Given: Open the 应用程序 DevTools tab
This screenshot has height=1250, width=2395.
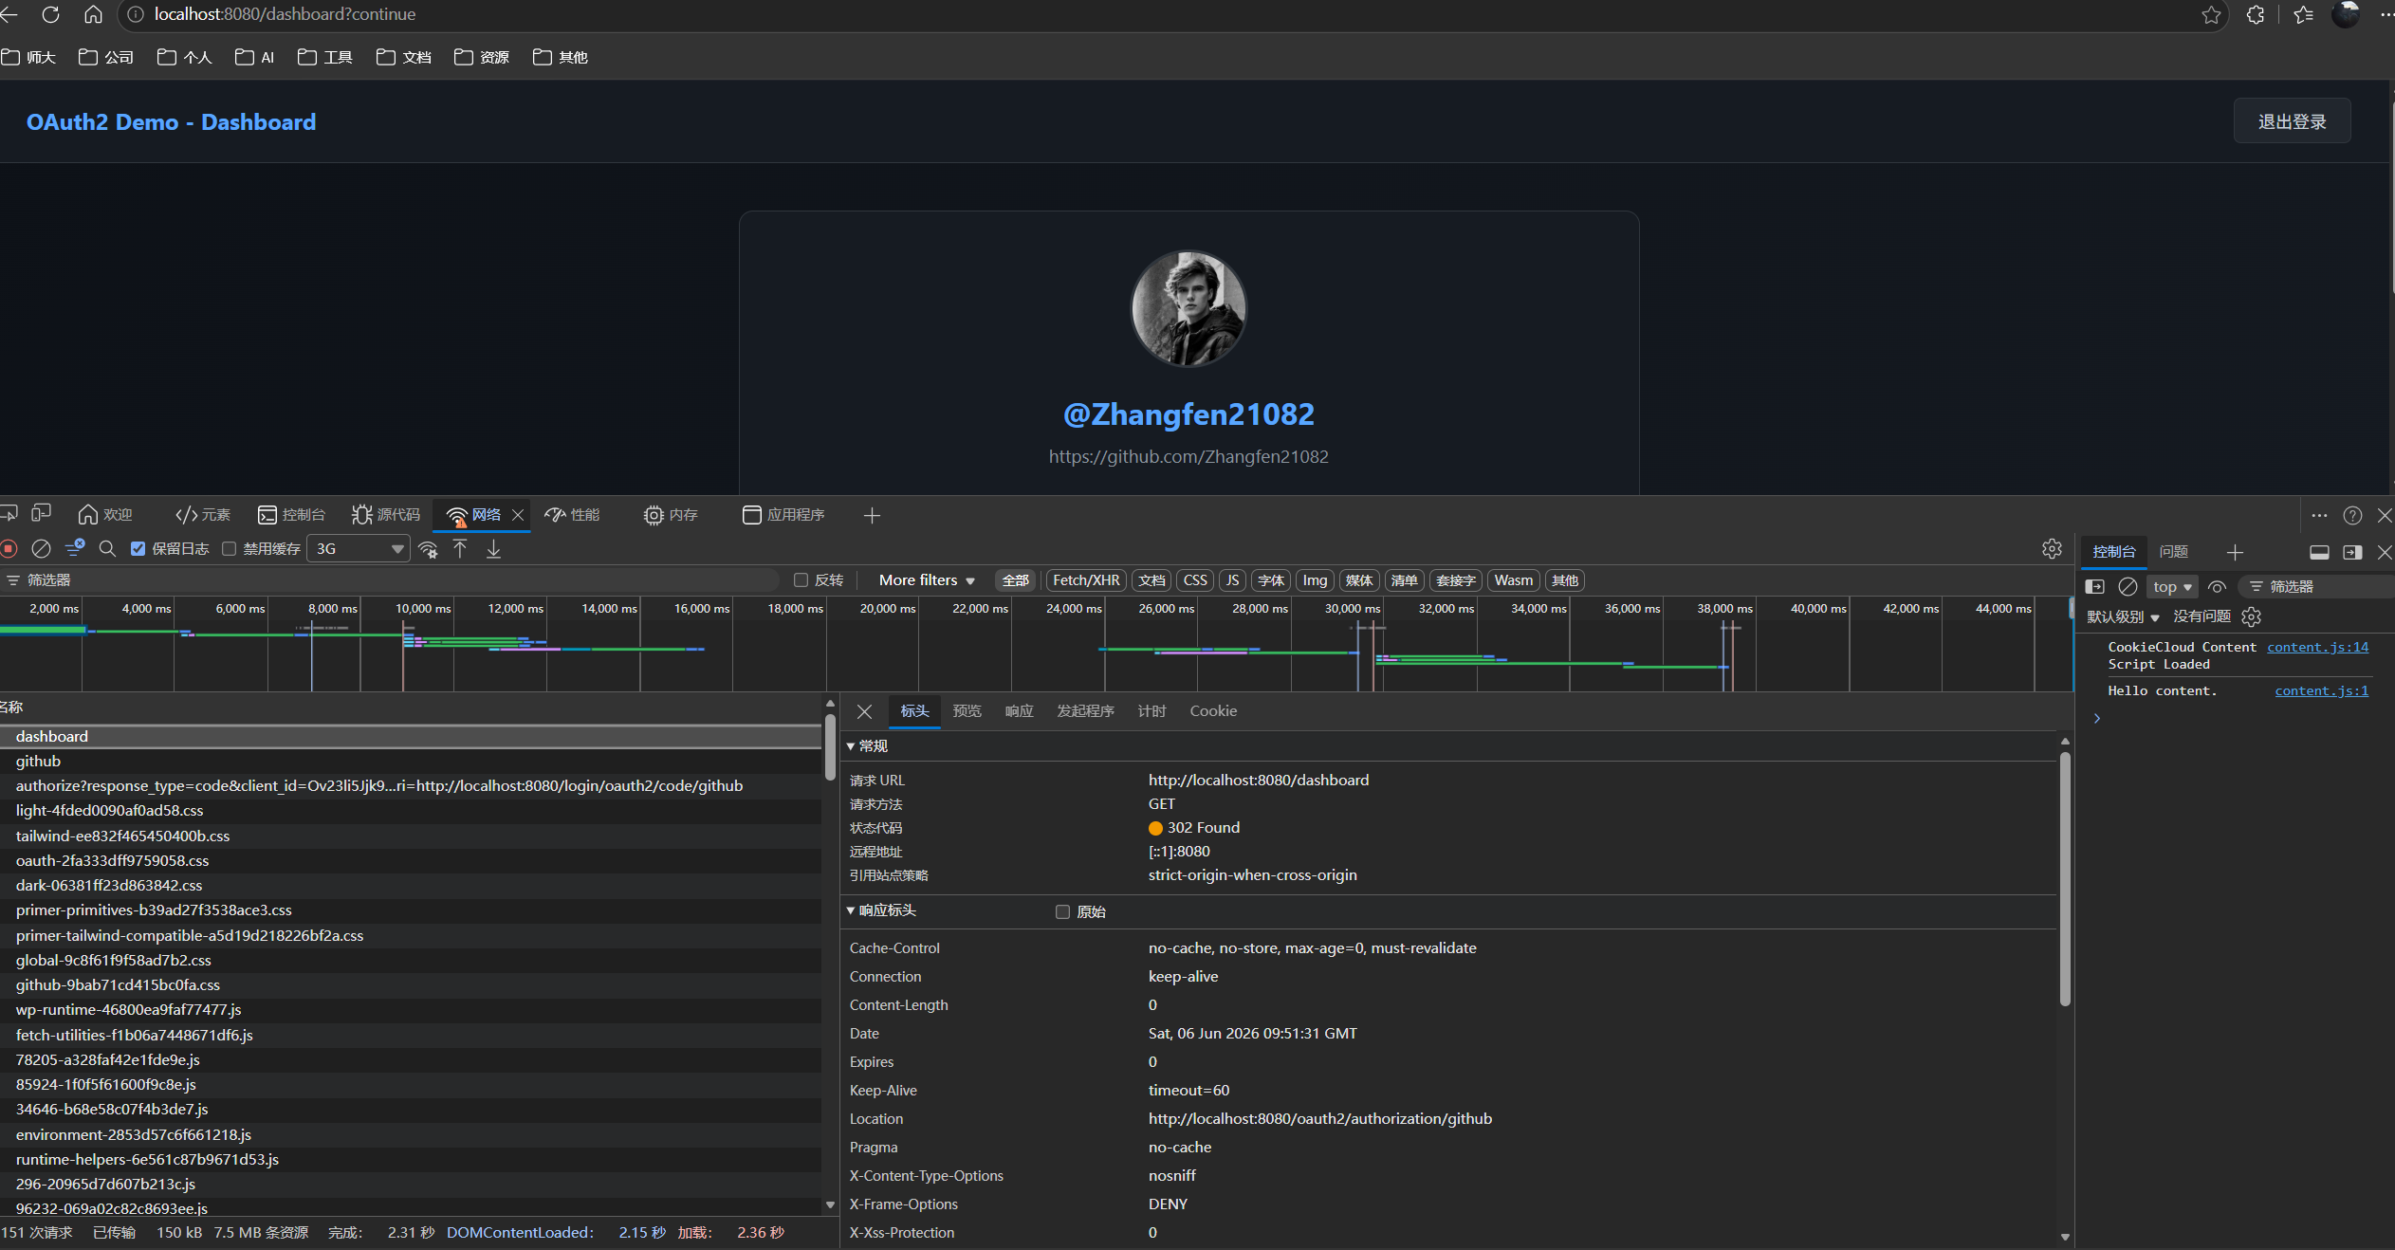Looking at the screenshot, I should point(783,515).
